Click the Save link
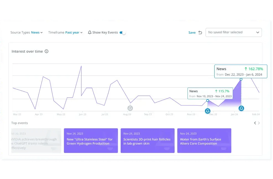 (x=192, y=32)
